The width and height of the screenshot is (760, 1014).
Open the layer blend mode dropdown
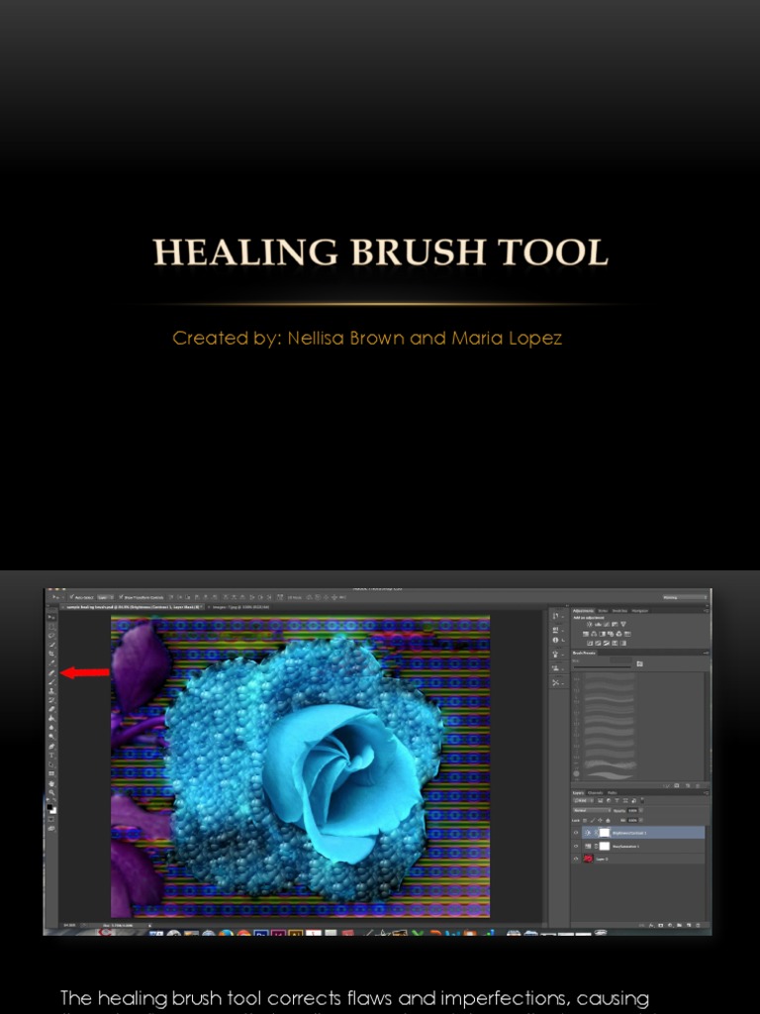click(x=592, y=810)
